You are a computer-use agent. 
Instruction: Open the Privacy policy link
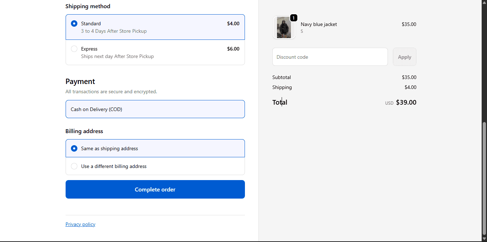80,224
